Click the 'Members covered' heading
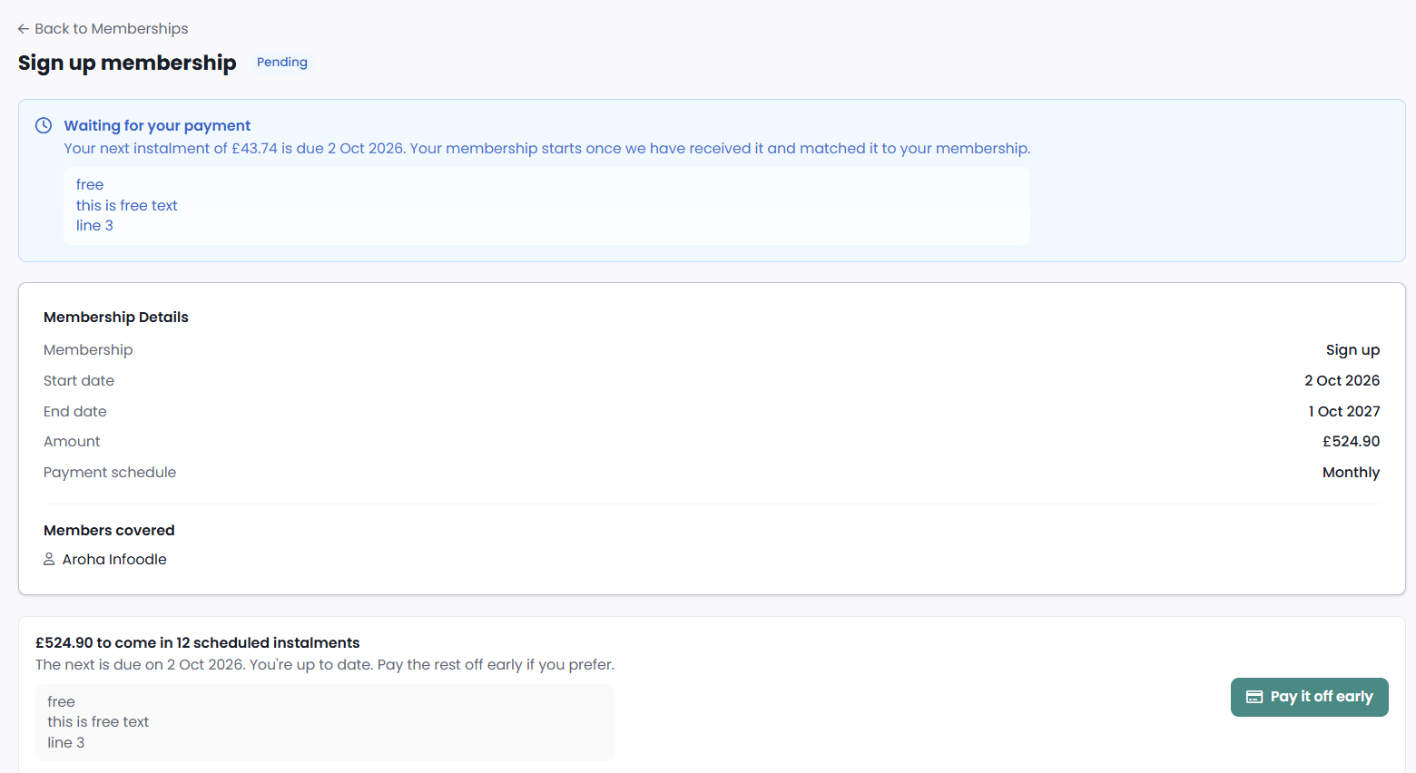1416x773 pixels. pyautogui.click(x=109, y=530)
